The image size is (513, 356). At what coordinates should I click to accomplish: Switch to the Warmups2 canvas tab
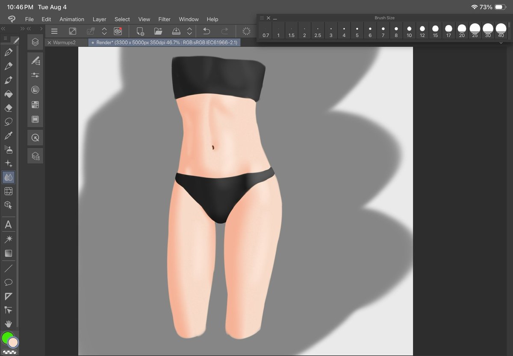pyautogui.click(x=64, y=43)
